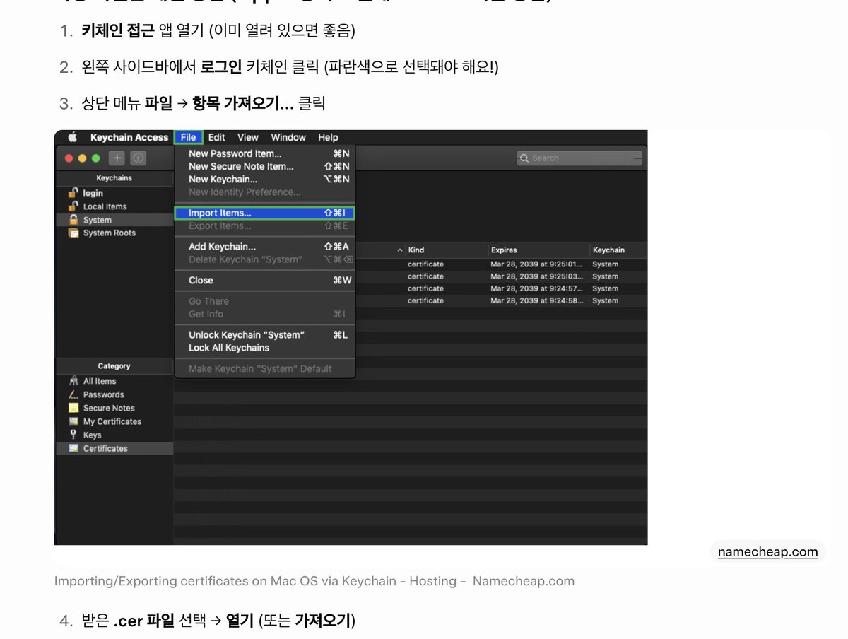Choose Close from the File menu
This screenshot has width=848, height=639.
coord(264,280)
